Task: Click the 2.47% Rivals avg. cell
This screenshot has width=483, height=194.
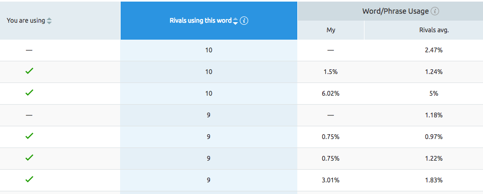Action: click(433, 50)
